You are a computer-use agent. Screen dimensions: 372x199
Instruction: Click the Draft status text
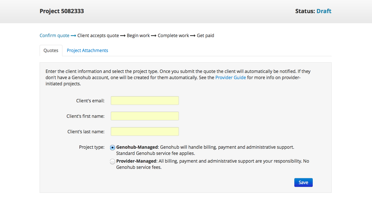(324, 11)
